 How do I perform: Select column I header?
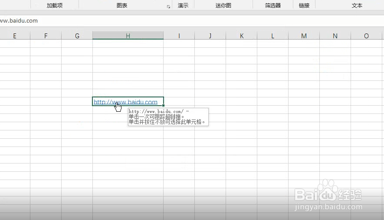tap(179, 36)
